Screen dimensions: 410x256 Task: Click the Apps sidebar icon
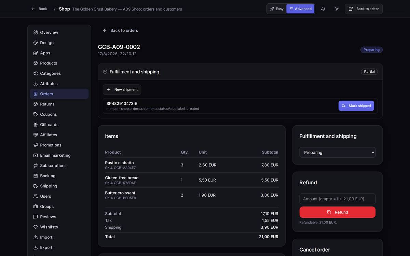[36, 53]
